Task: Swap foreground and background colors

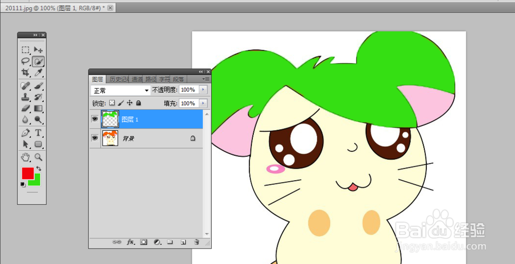Action: pos(39,168)
